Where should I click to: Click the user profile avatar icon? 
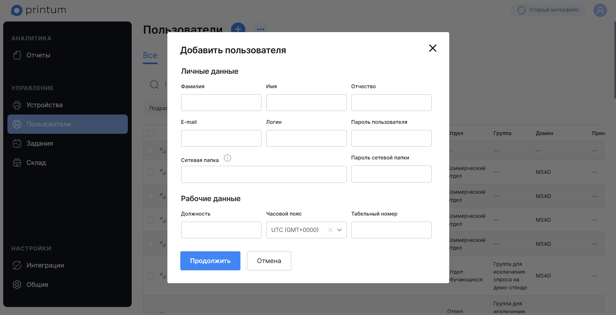600,10
